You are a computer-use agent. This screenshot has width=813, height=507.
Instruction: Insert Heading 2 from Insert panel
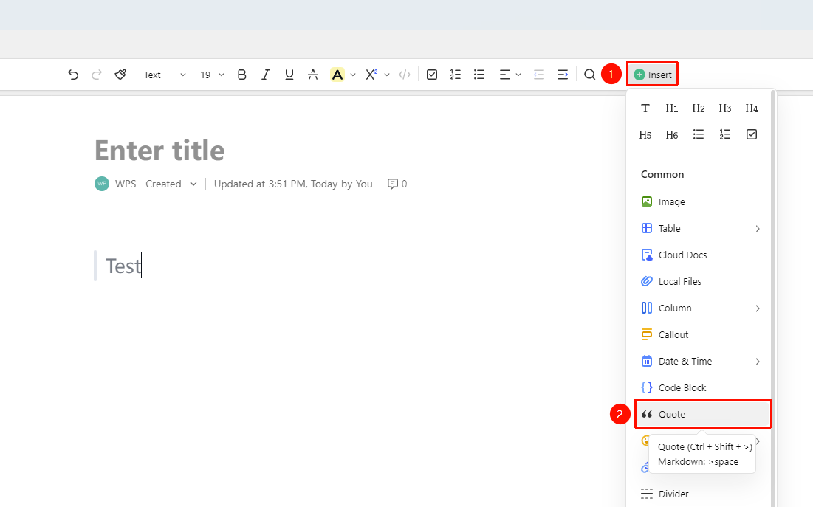point(699,108)
